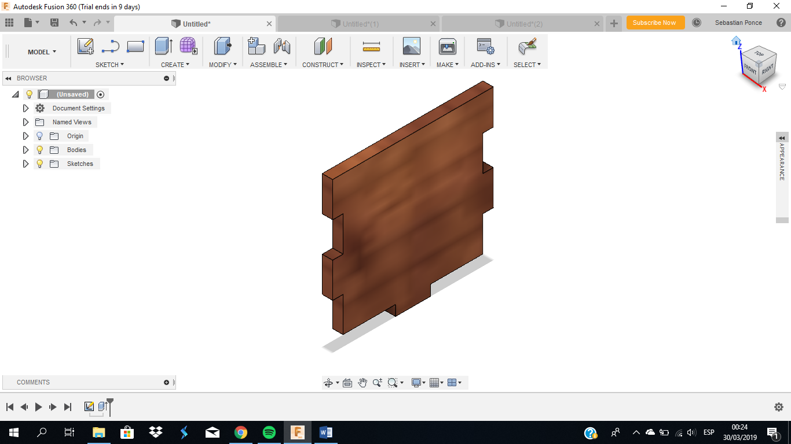This screenshot has width=791, height=444.
Task: Activate the Pan hand tool
Action: [362, 383]
